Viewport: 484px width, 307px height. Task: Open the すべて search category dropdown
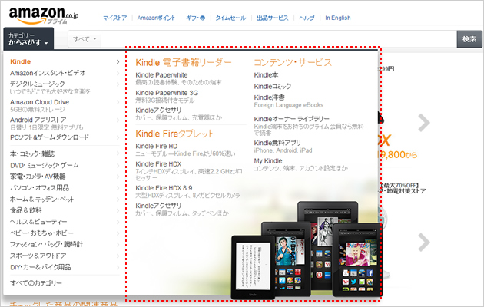[x=85, y=39]
